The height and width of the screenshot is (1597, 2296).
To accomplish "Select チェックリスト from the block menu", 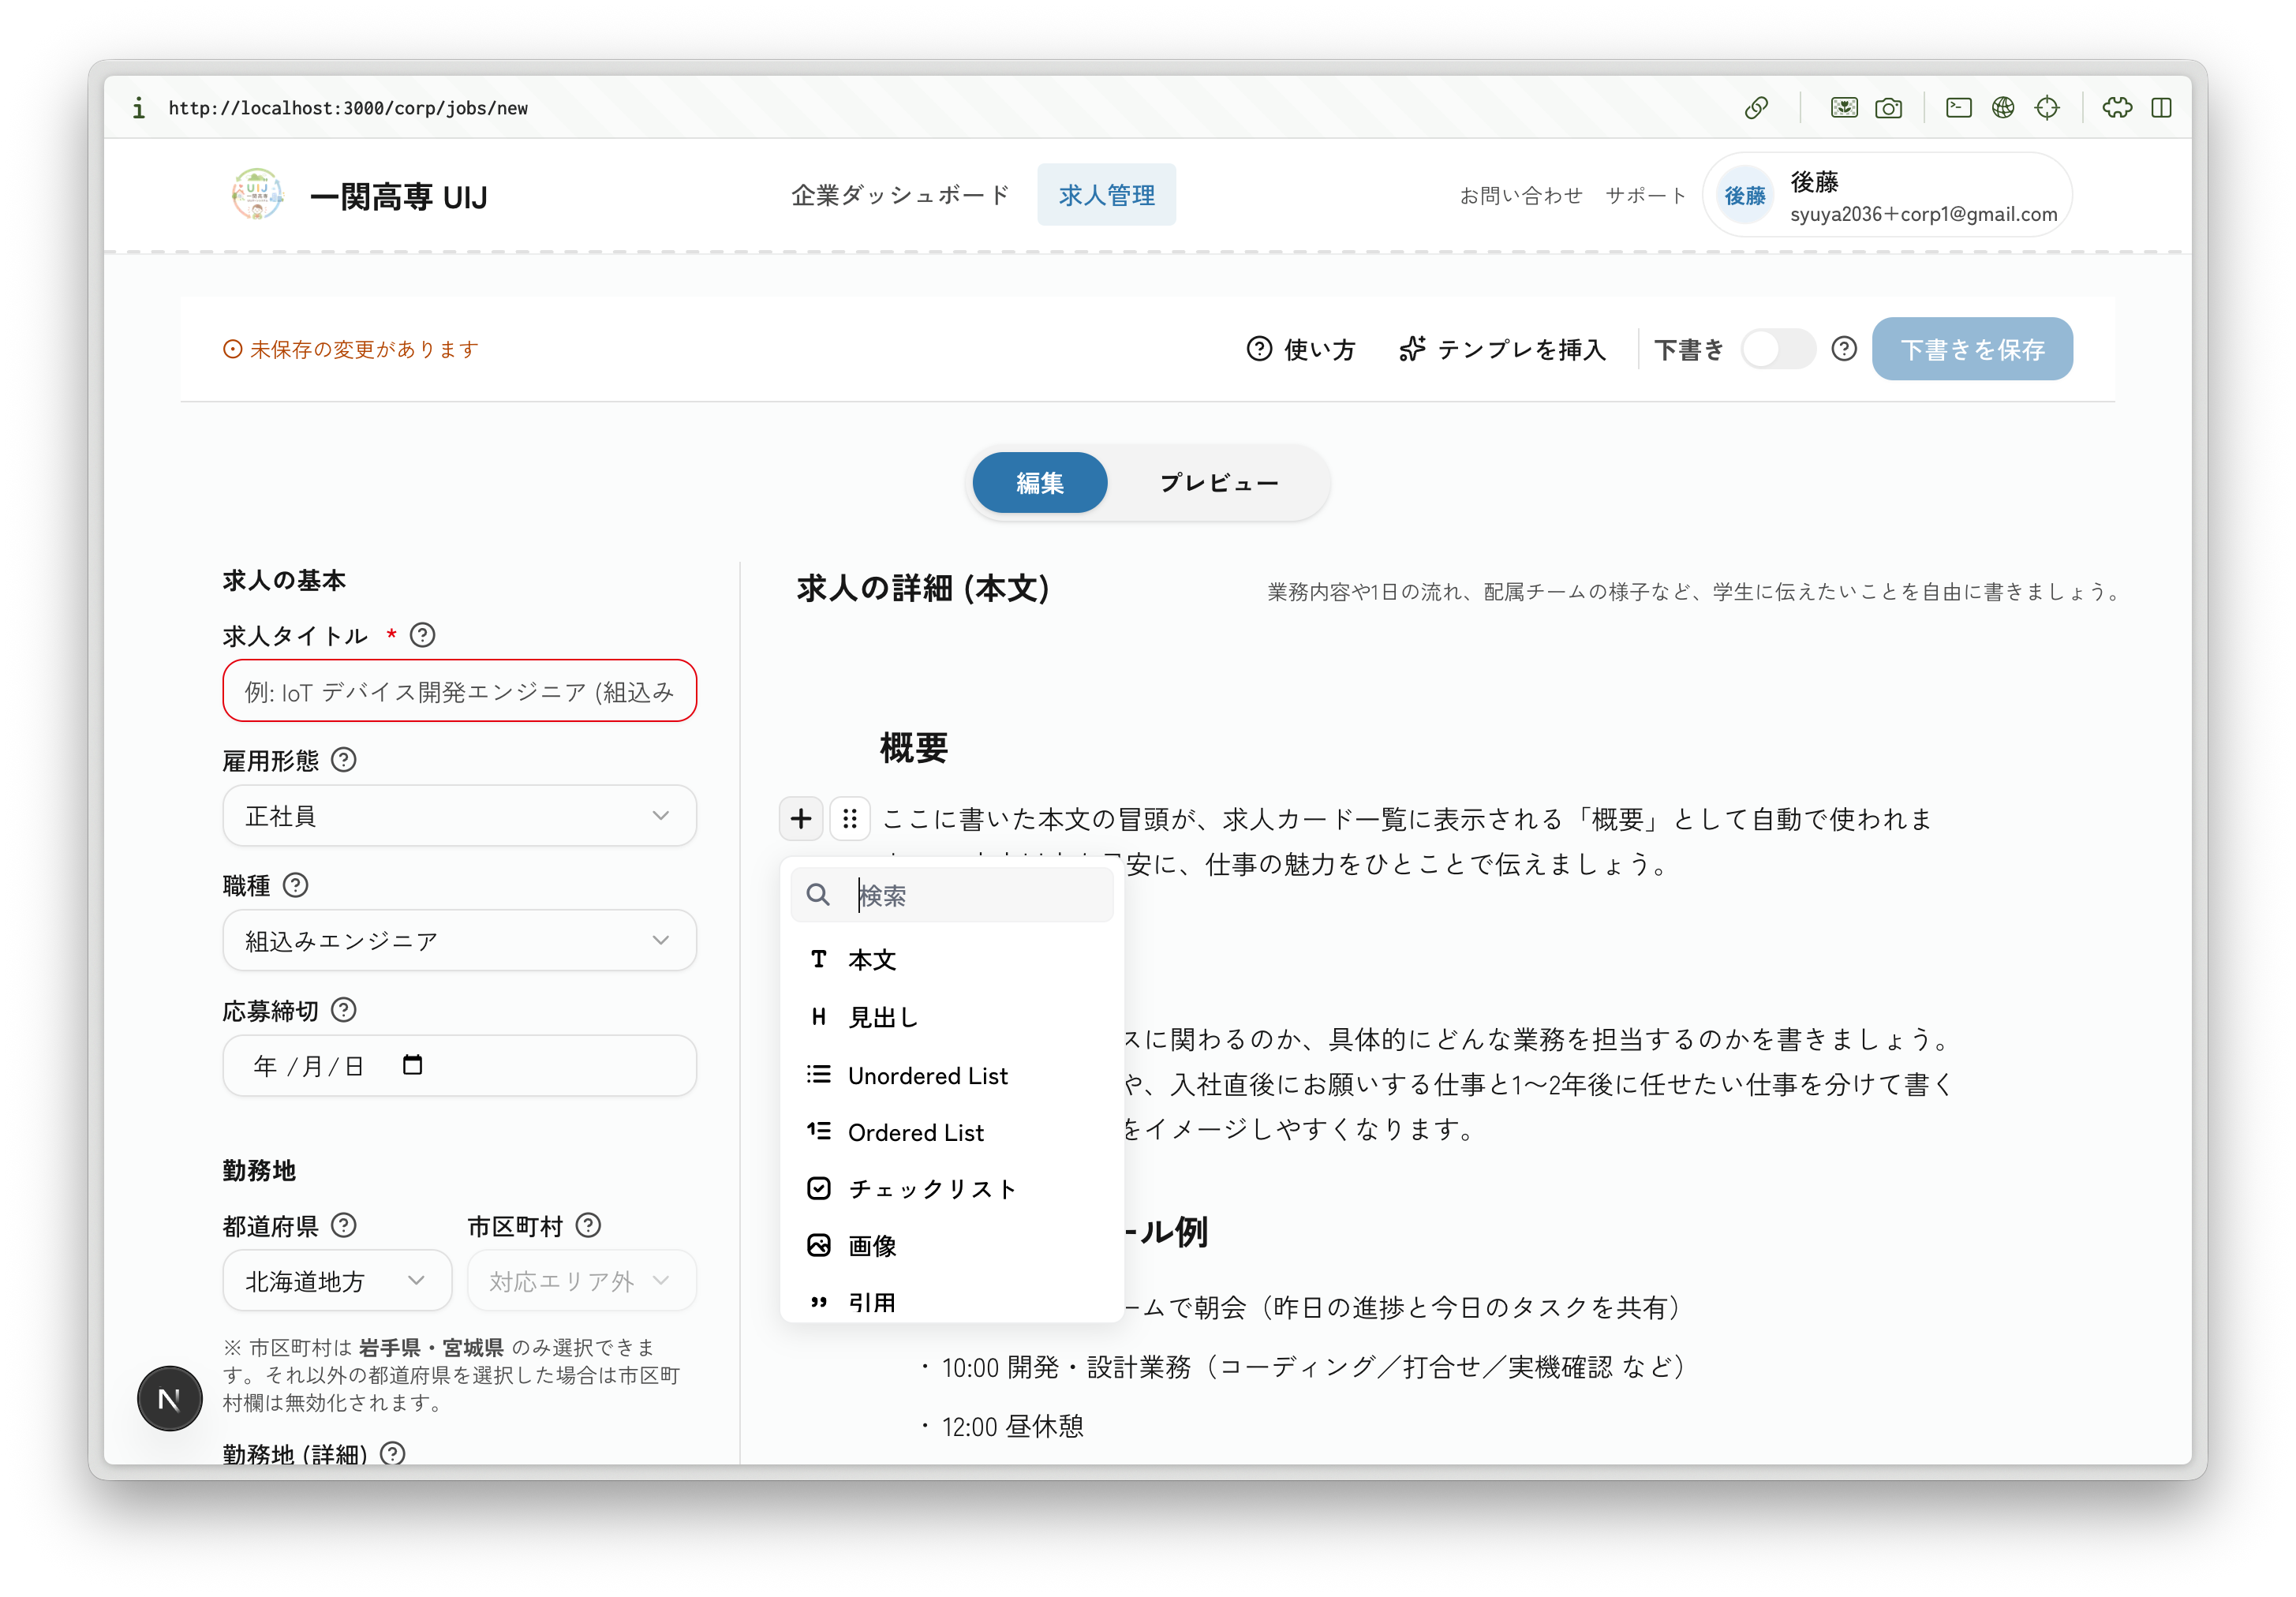I will pyautogui.click(x=951, y=1189).
